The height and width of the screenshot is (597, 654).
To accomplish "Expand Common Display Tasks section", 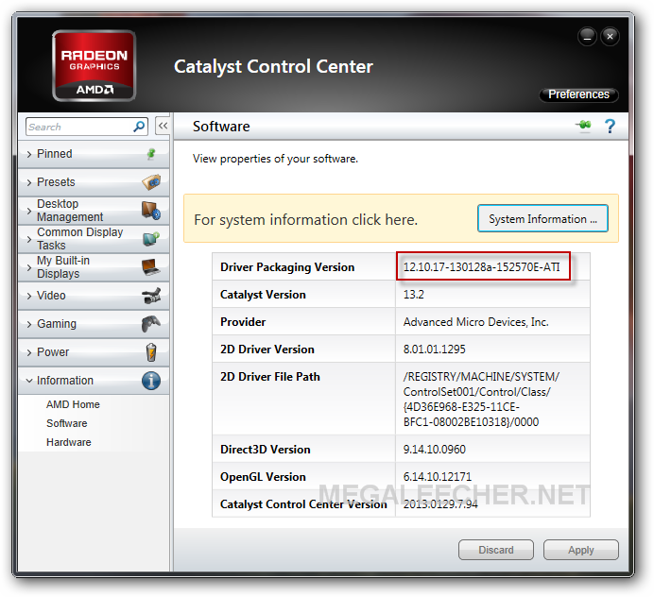I will click(x=94, y=239).
